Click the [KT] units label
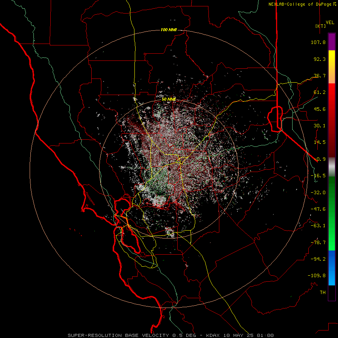 click(x=321, y=26)
